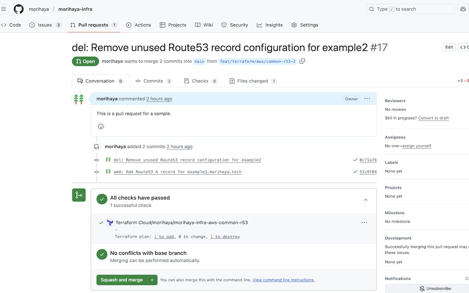Open View command line instructions link
469x293 pixels.
click(x=283, y=280)
